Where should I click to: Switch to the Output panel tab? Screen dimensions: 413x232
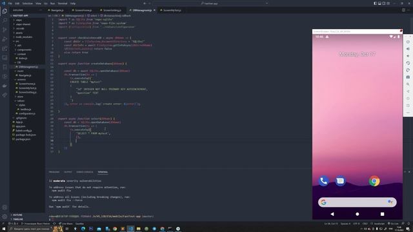click(68, 172)
